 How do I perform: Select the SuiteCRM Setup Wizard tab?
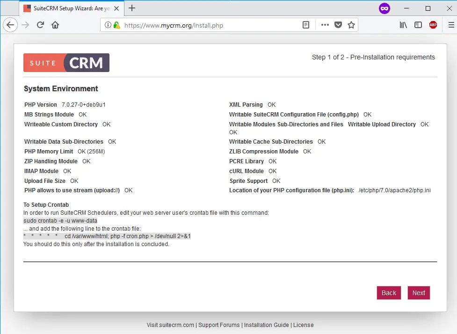pyautogui.click(x=72, y=8)
